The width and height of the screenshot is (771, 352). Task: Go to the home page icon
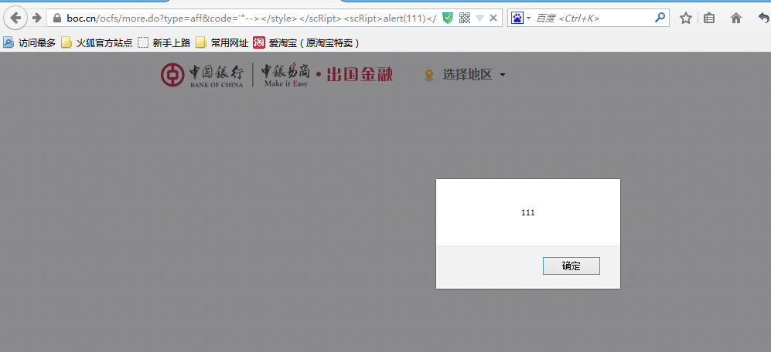coord(736,19)
